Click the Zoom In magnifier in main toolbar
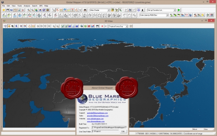 coord(29,10)
